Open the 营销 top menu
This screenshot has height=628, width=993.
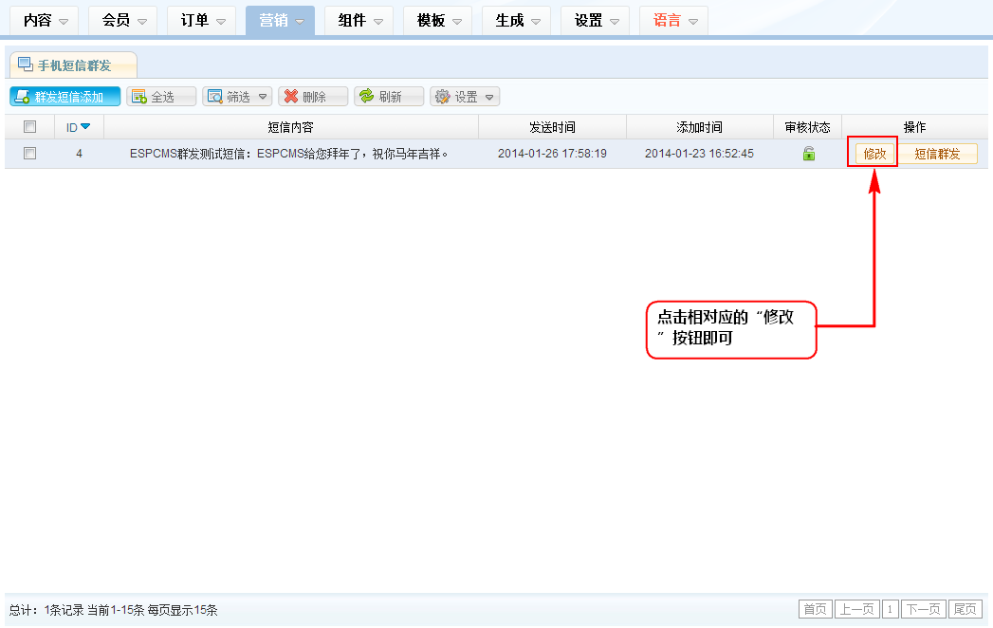pos(280,20)
